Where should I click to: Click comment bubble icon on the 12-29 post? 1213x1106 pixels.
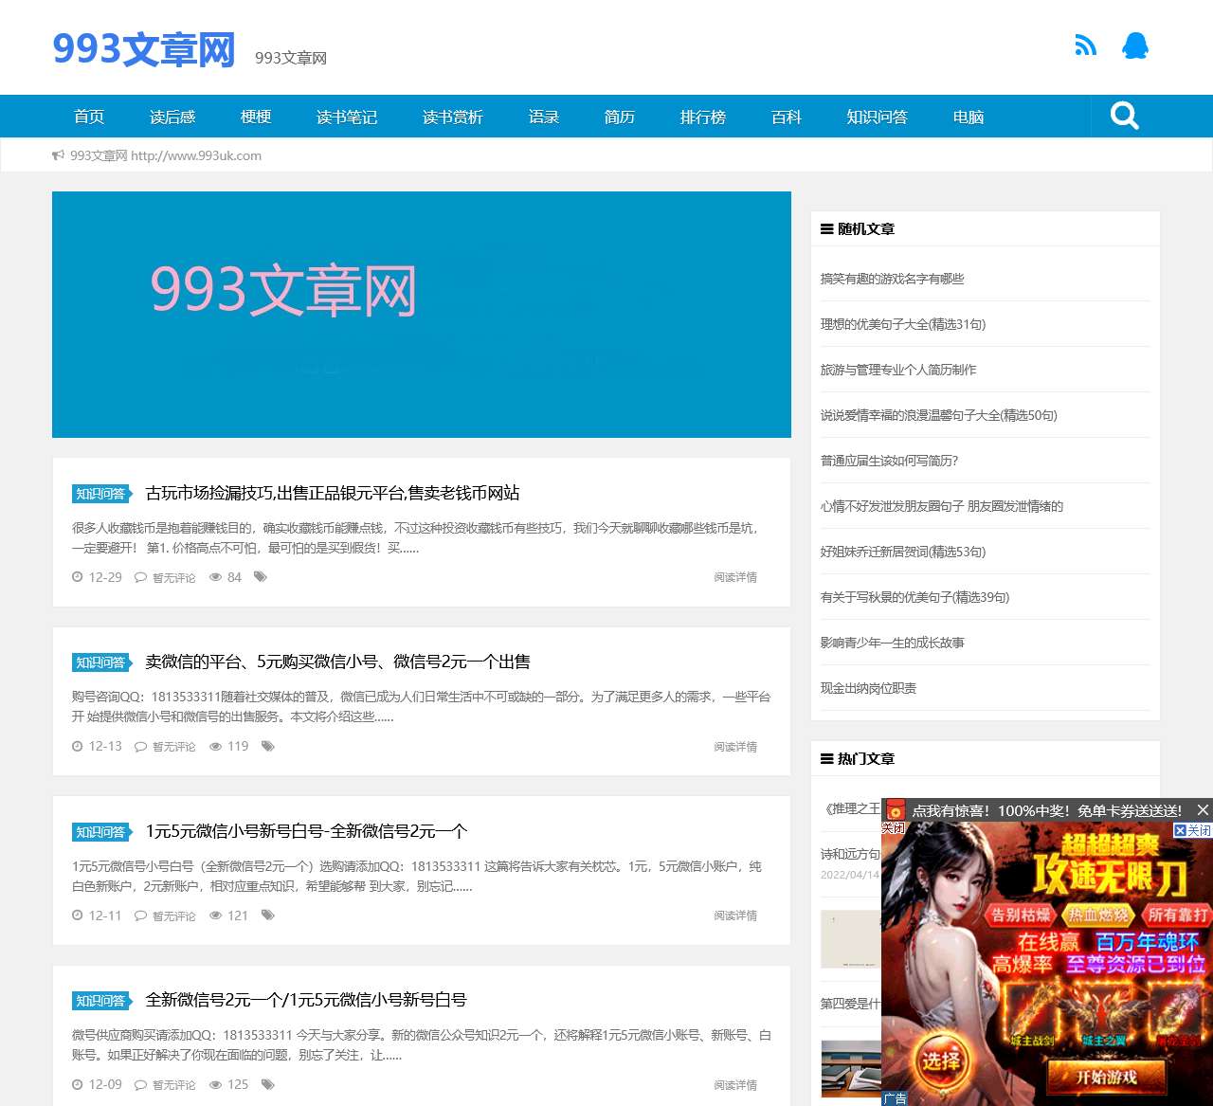(x=140, y=577)
